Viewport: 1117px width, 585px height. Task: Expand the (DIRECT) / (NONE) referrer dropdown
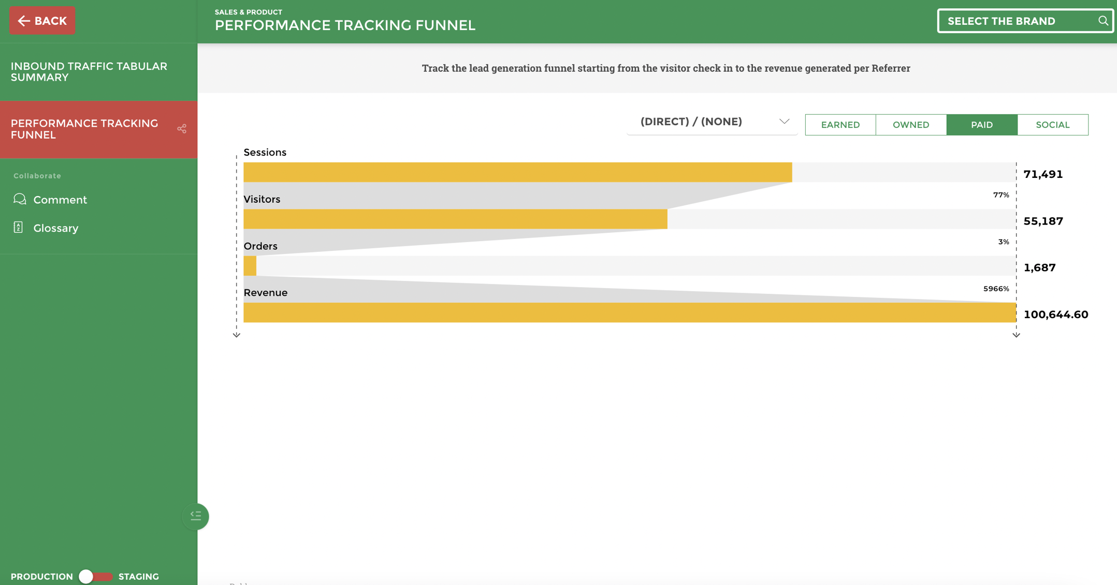[784, 121]
